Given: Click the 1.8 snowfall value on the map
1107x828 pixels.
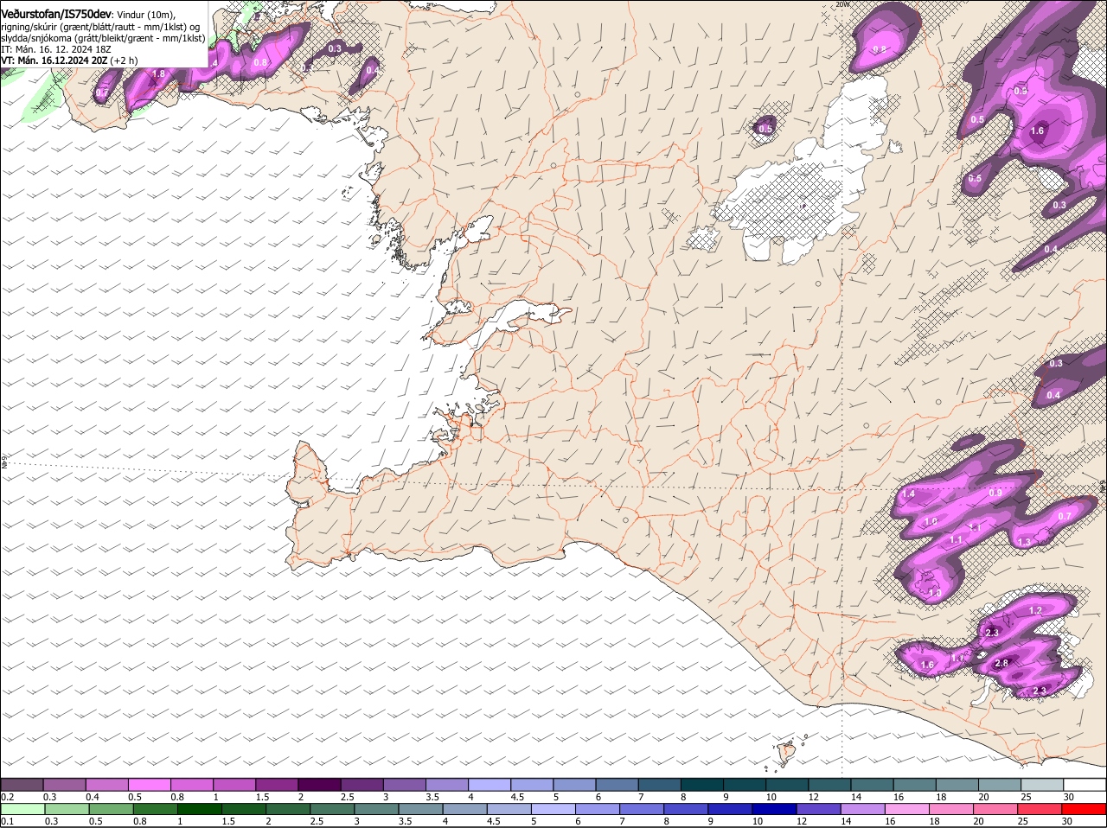Looking at the screenshot, I should 158,74.
